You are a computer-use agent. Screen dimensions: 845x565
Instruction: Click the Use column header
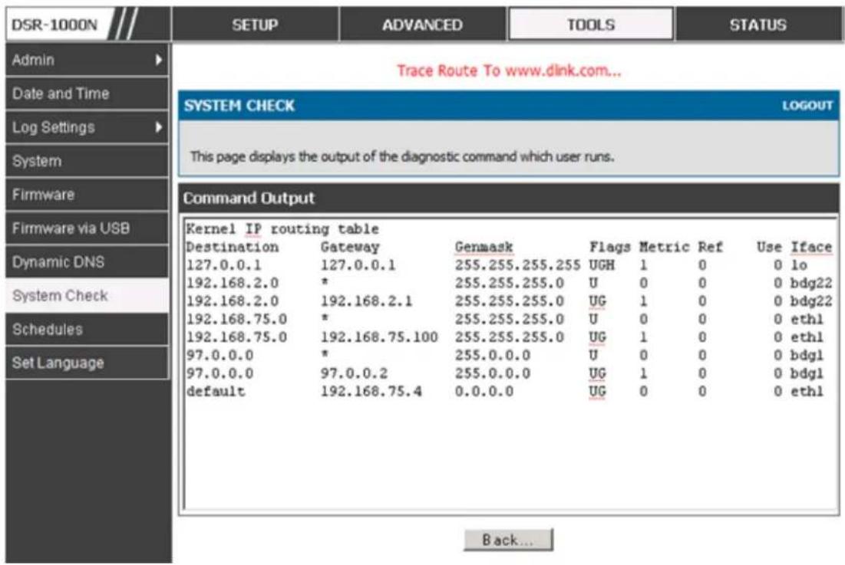pos(769,247)
